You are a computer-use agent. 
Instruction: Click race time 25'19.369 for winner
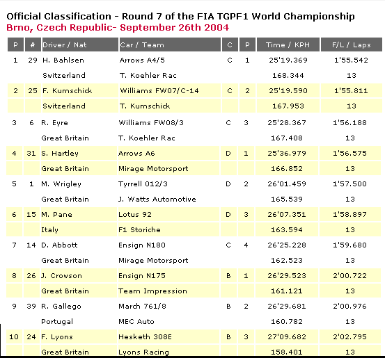point(288,60)
